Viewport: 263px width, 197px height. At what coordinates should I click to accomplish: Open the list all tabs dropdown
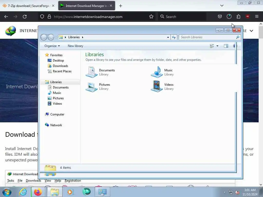coord(222,6)
